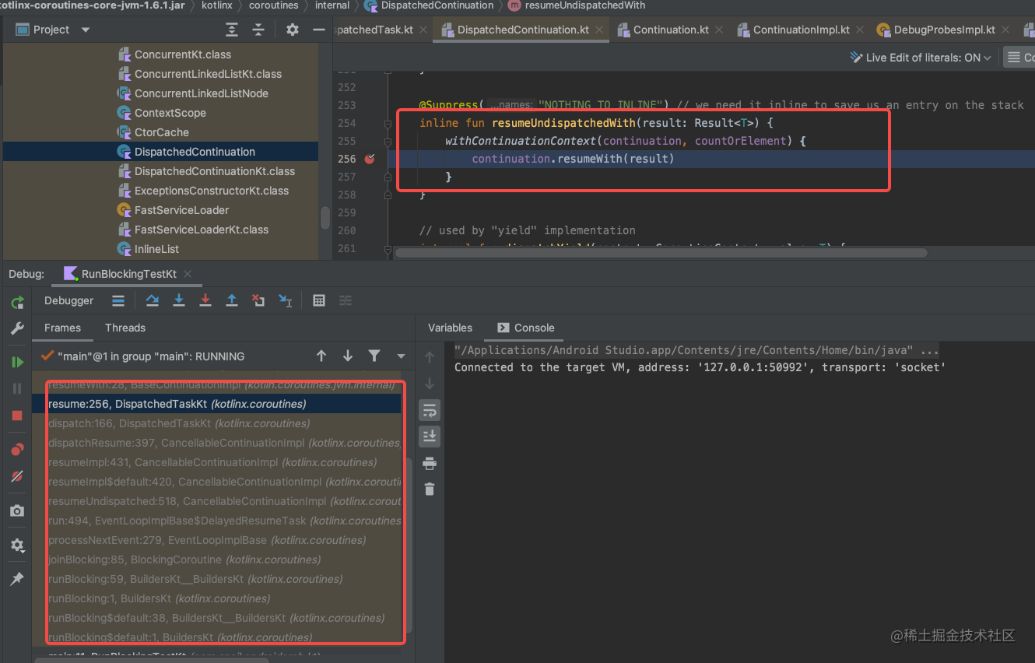
Task: Click the console down-arrow stack trace icon
Action: 429,384
